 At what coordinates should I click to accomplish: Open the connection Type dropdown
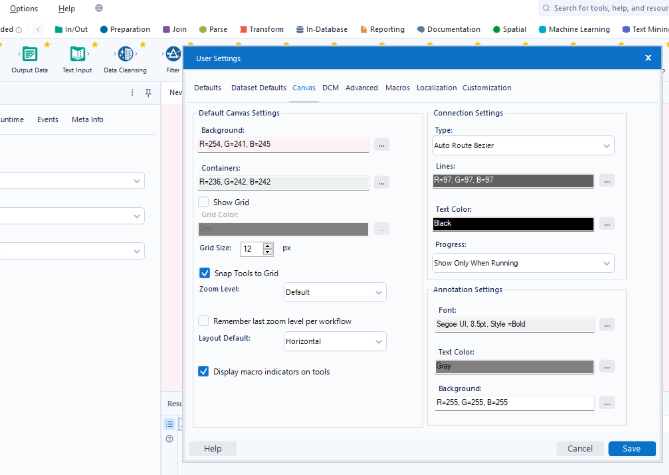(x=523, y=145)
